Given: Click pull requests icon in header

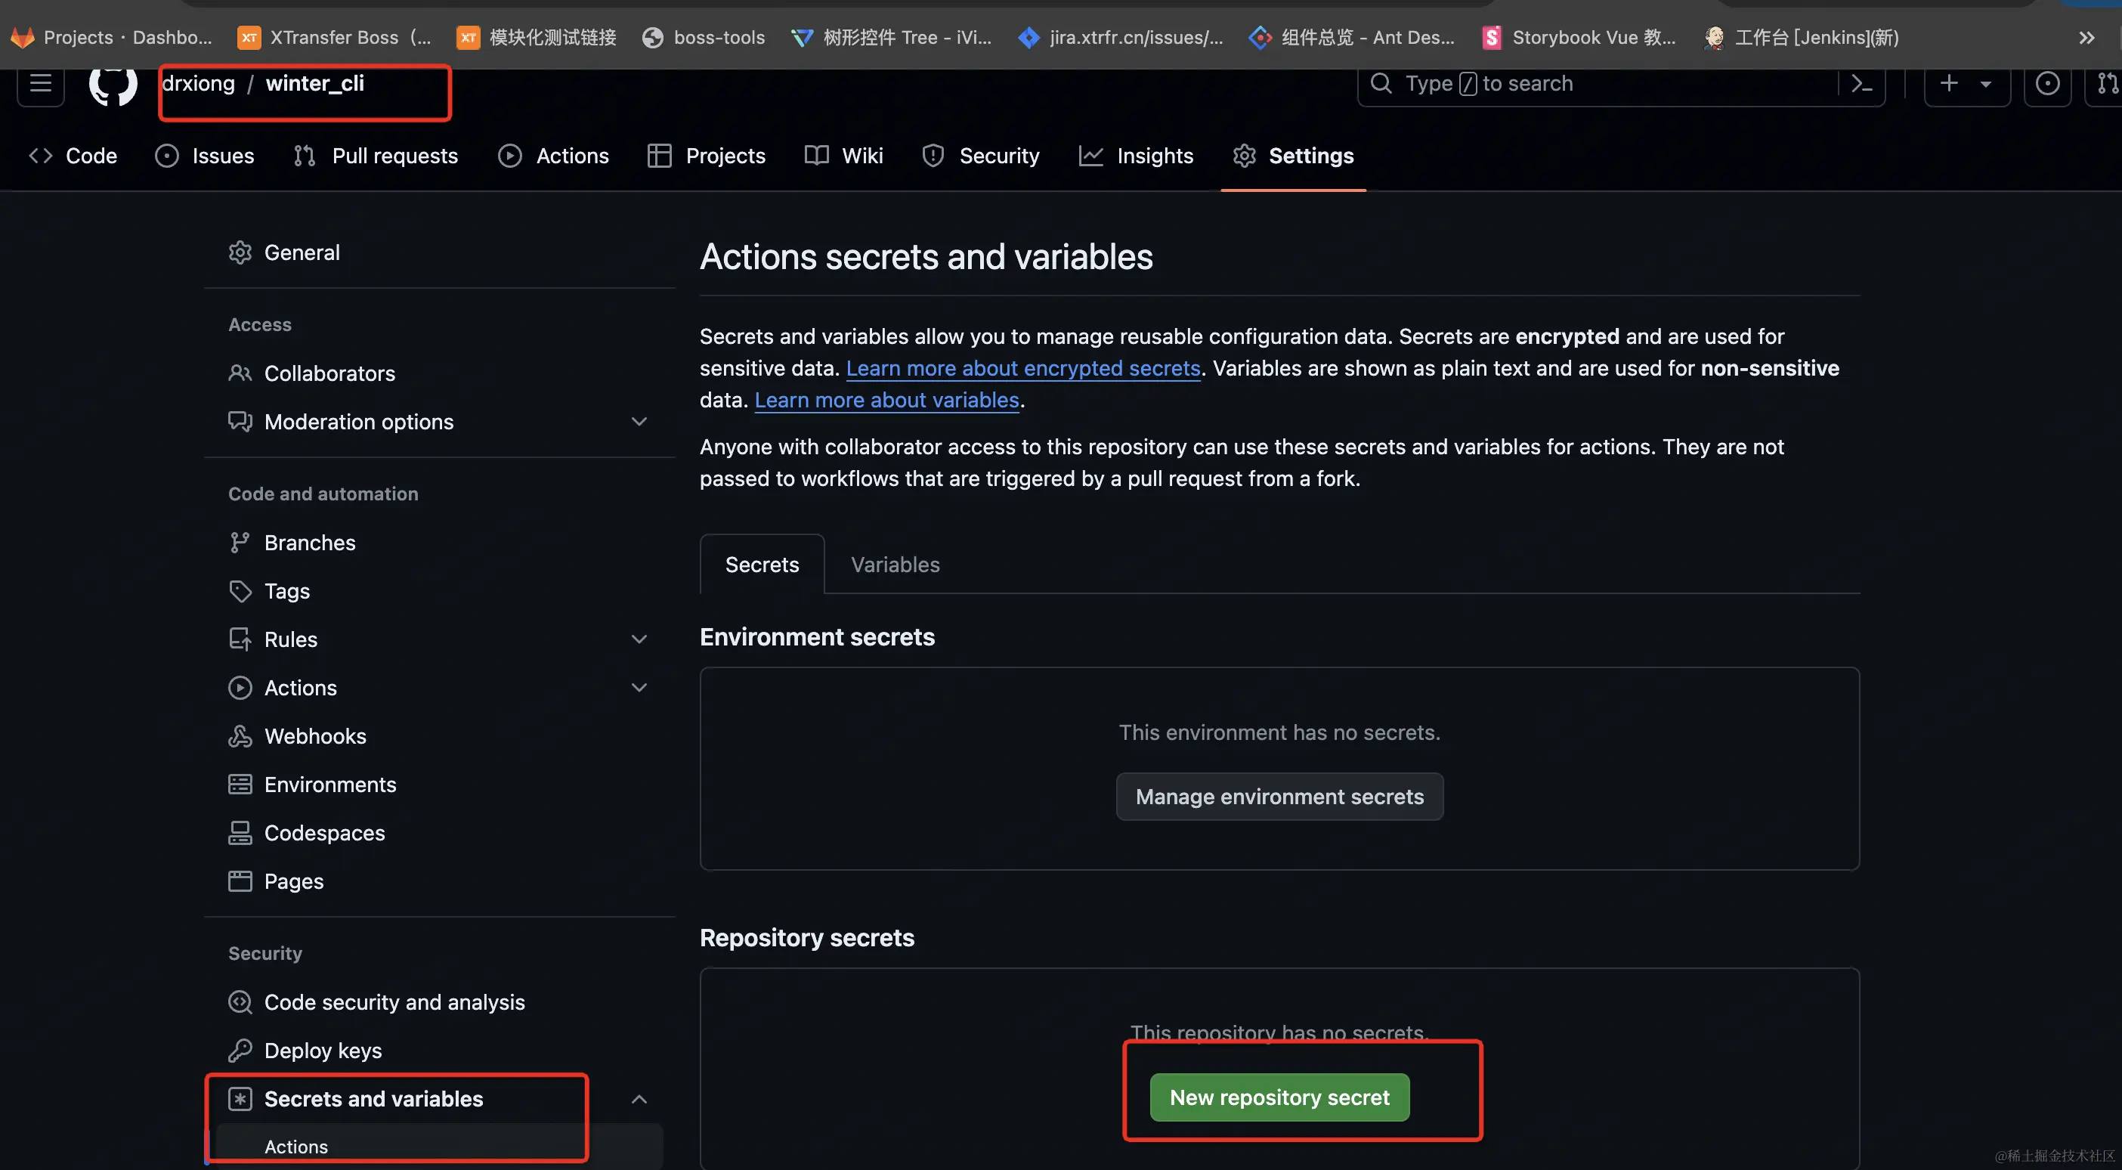Looking at the screenshot, I should [2106, 84].
